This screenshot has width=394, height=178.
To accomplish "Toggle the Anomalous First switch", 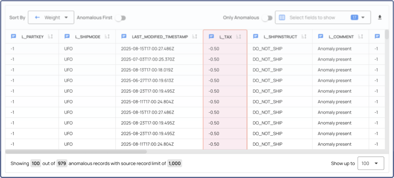I will [x=120, y=18].
